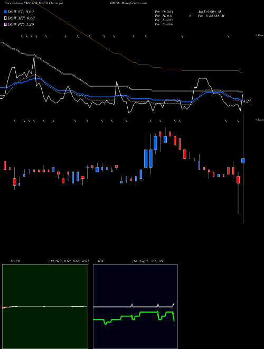
Task: Select the 'DOW MT: 0.67' legend text
Action: coord(21,18)
